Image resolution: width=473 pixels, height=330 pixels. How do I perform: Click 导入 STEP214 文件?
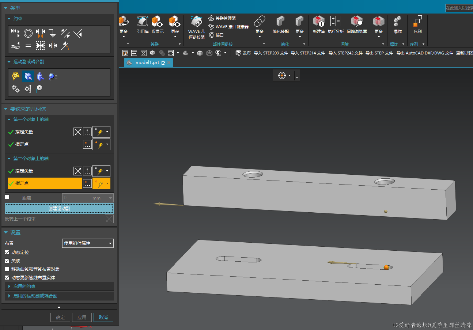[308, 53]
